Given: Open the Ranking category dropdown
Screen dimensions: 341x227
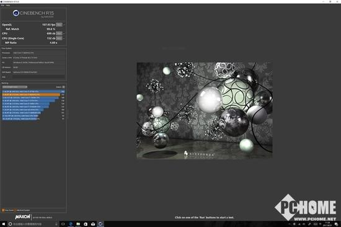Looking at the screenshot, I should coord(15,87).
